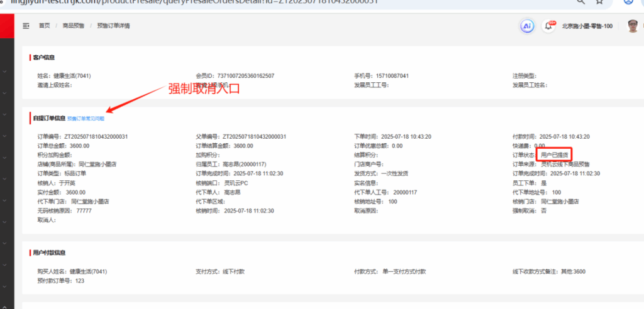Viewport: 644px width, 309px height.
Task: Collapse the sidebar with the menu fold icon
Action: point(26,26)
